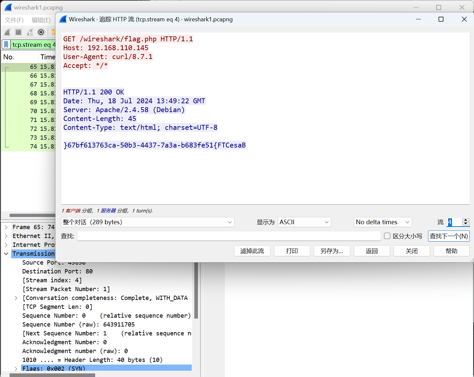Screen dimensions: 474x377
Task: Expand the Frame 65 tree node
Action: pyautogui.click(x=6, y=227)
